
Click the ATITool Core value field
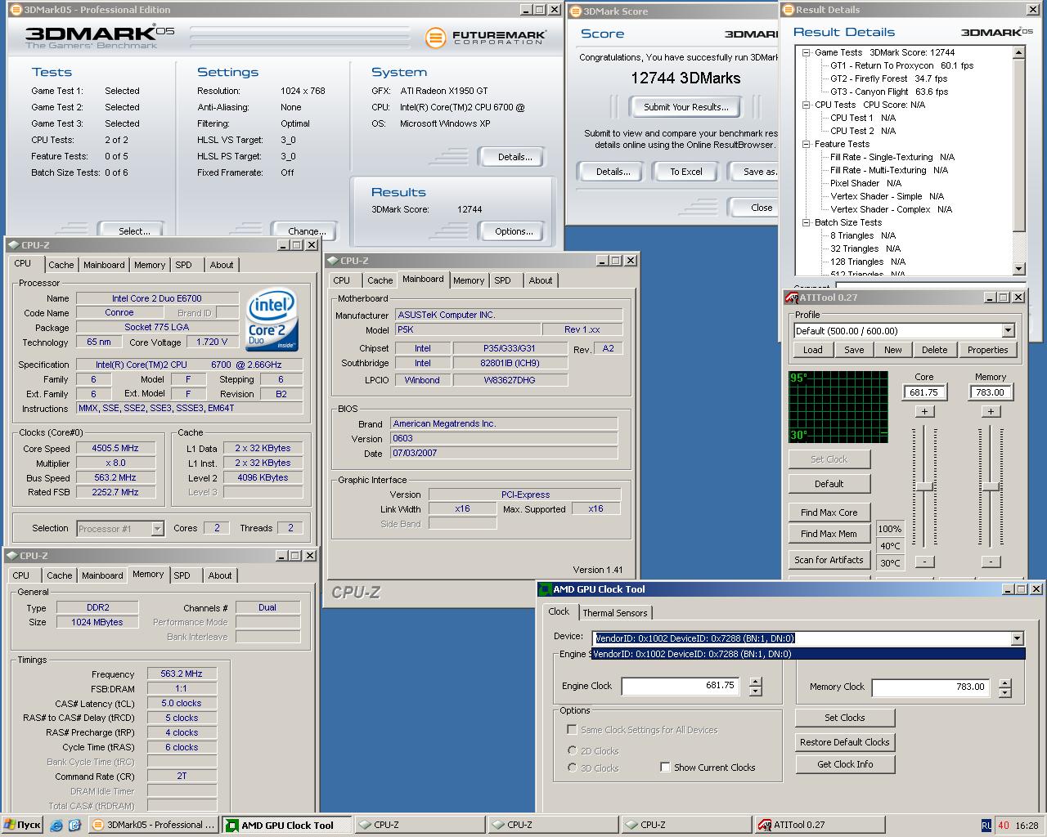pos(923,392)
